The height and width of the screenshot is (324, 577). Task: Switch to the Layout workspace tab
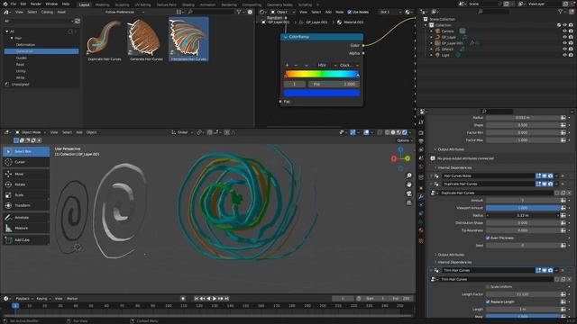click(x=84, y=4)
